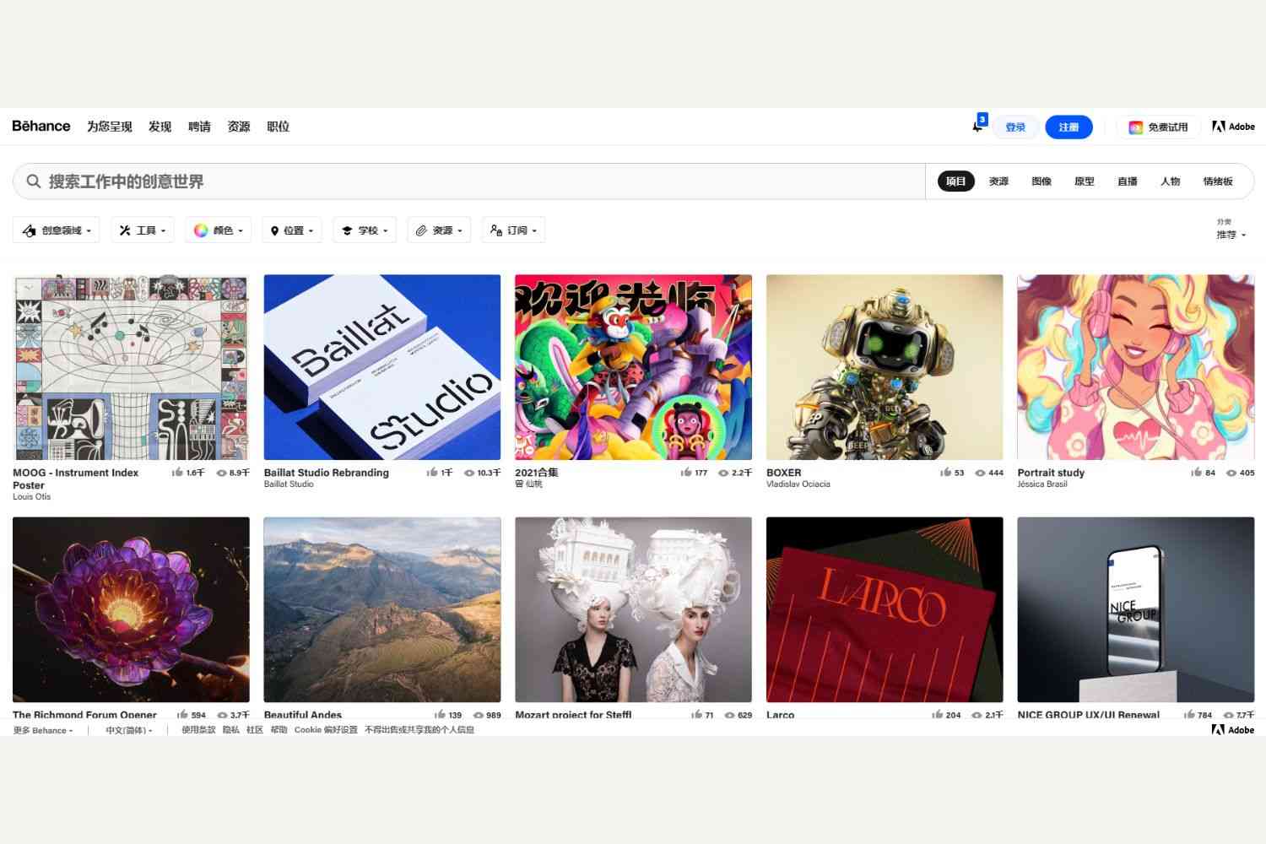Open the Portrait study project thumbnail

pos(1135,367)
